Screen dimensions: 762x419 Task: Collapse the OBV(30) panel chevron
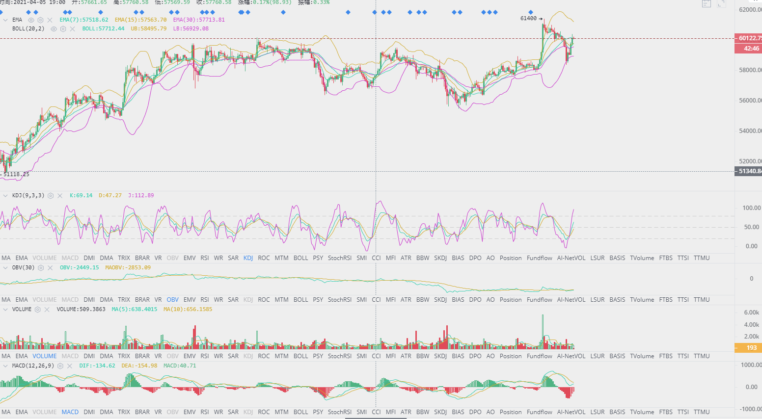5,268
